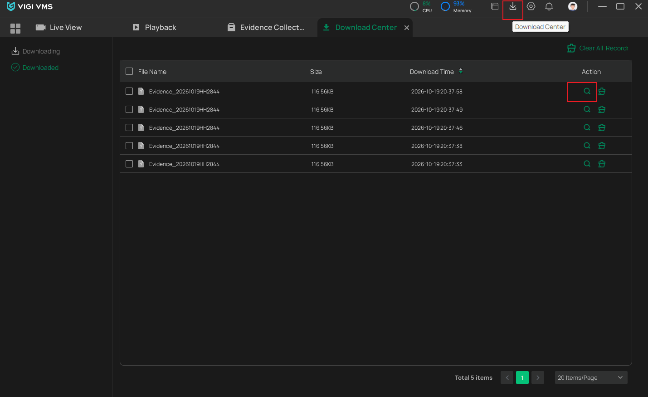This screenshot has width=648, height=397.
Task: Tick checkbox for the 20:37:33 row
Action: 129,164
